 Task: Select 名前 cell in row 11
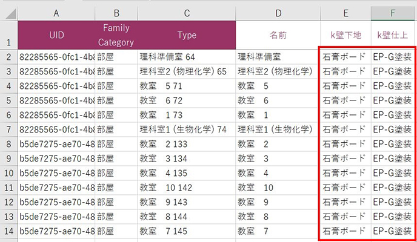(x=278, y=188)
